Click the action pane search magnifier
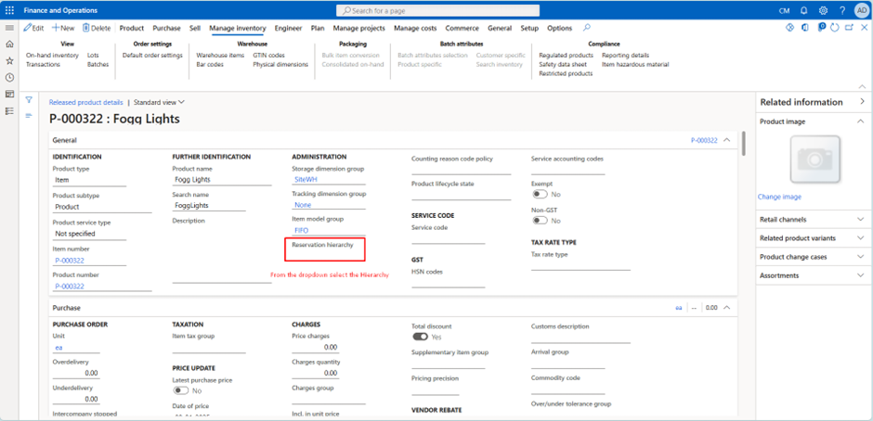This screenshot has height=421, width=873. pos(586,27)
